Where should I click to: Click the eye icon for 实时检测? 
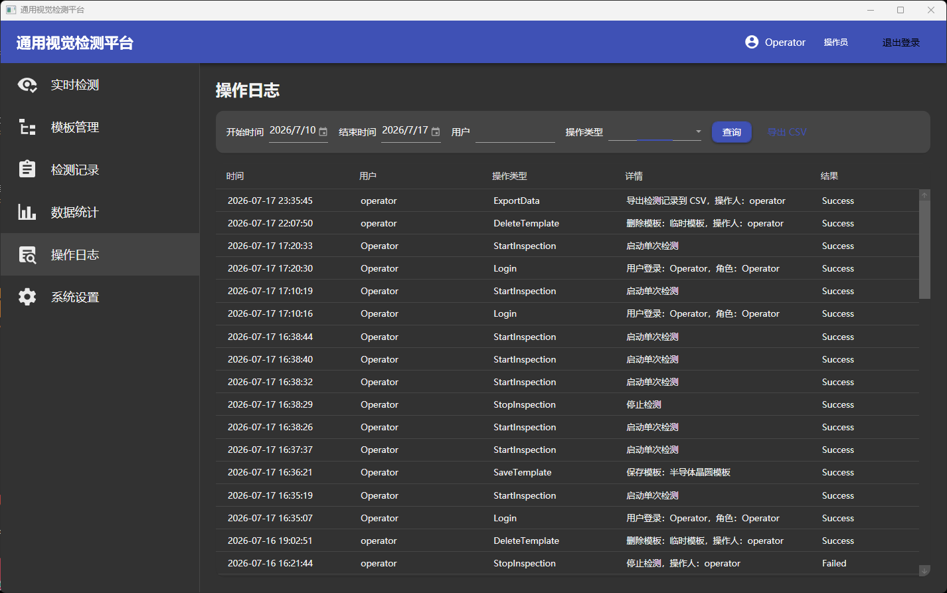(27, 85)
